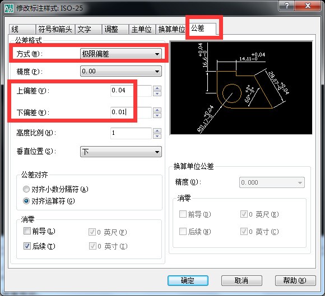Screen dimensions: 325x296
Task: Click the help question mark in title bar
Action: pyautogui.click(x=287, y=6)
